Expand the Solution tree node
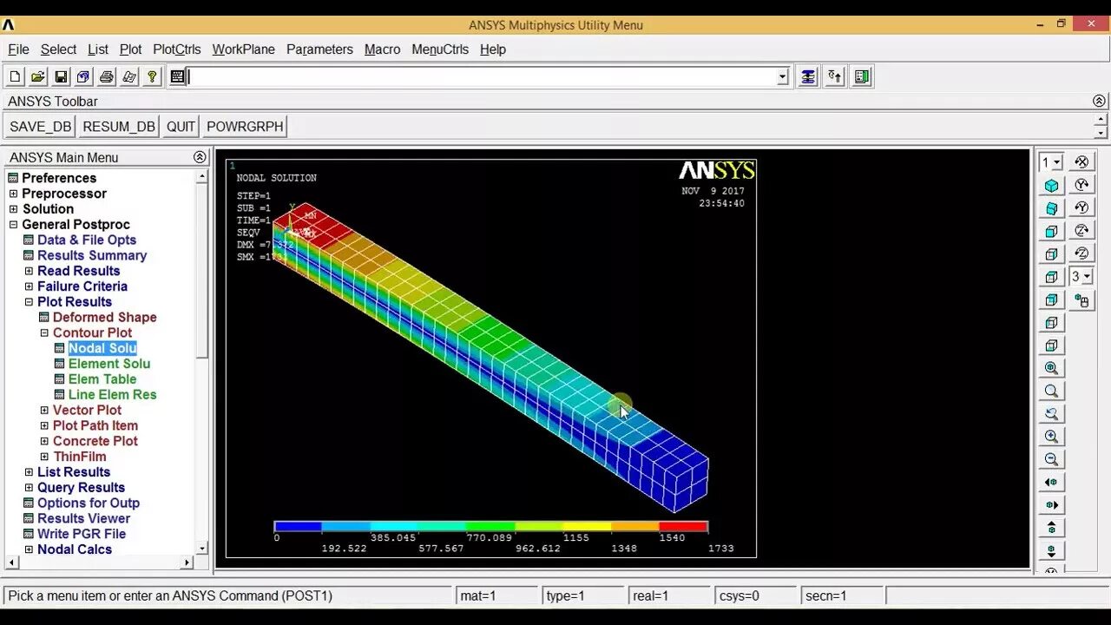Viewport: 1111px width, 625px height. pos(13,209)
